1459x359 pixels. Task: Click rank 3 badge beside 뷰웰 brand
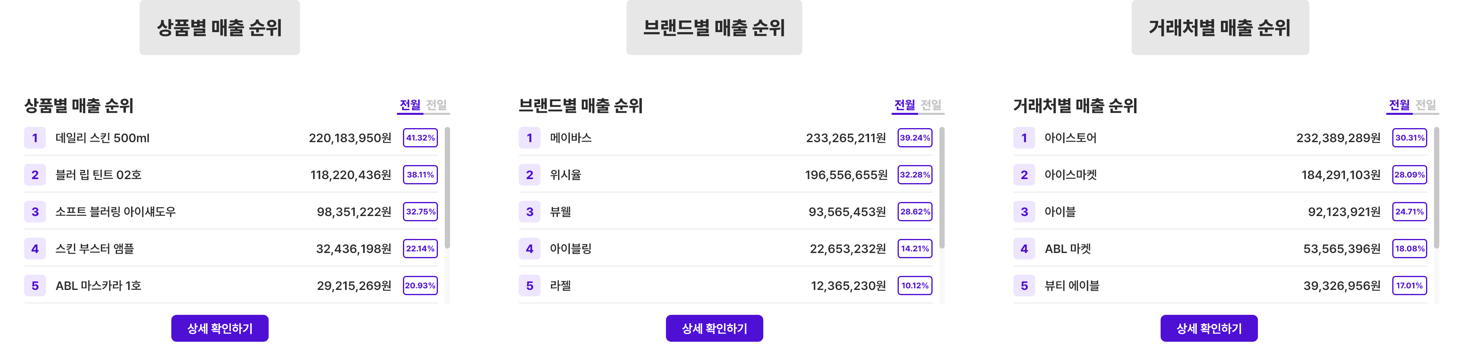point(529,212)
